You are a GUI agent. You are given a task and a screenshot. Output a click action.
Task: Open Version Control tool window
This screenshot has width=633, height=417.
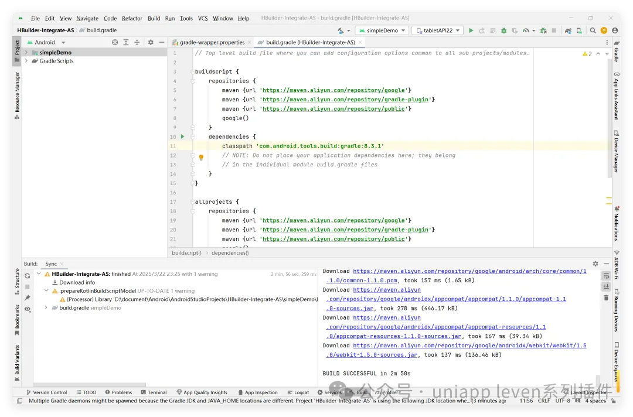(46, 392)
